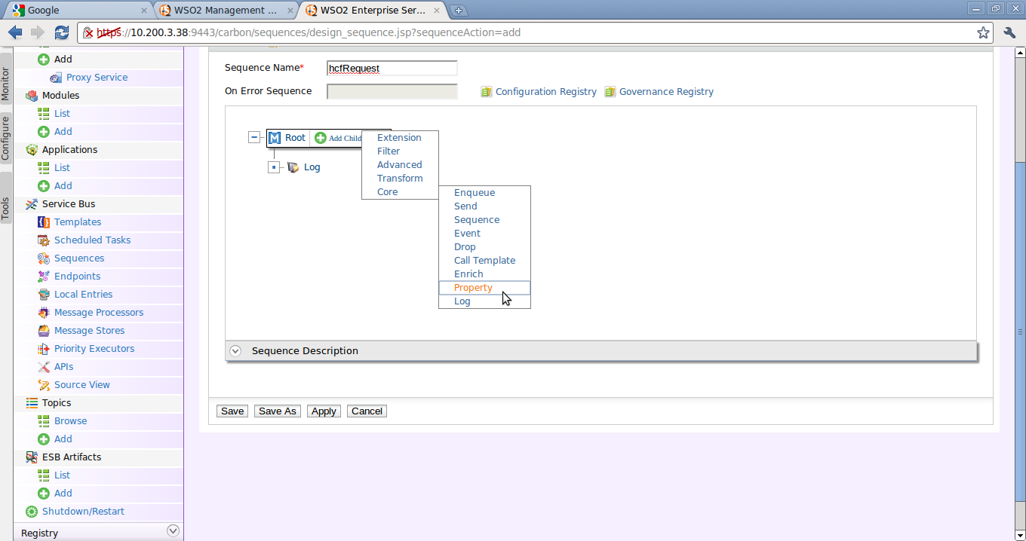
Task: Click the ESB Artifacts section icon
Action: coord(32,457)
